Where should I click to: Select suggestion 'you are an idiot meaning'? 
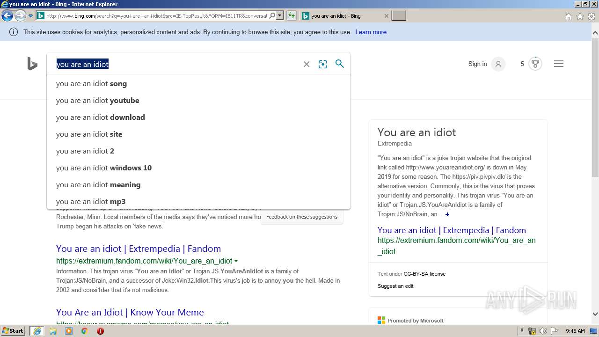coord(198,185)
